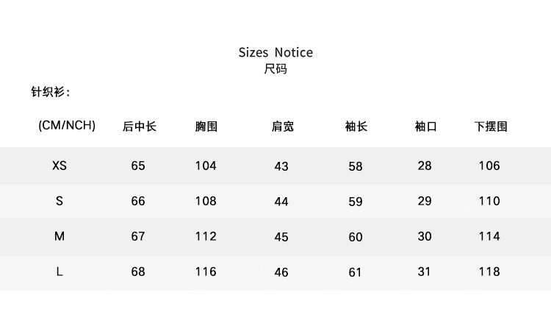Select the 后中长 column header
The width and height of the screenshot is (551, 323).
tap(139, 127)
